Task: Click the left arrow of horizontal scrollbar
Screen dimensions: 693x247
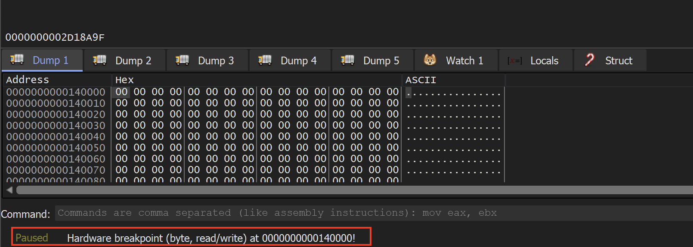Action: pos(9,190)
